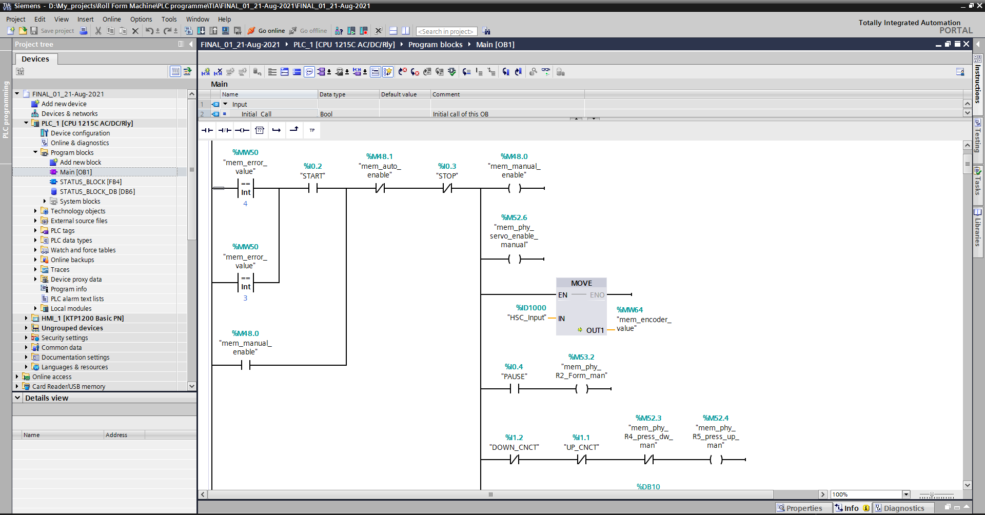Click the Download to device icon
Image resolution: width=985 pixels, height=515 pixels.
[x=201, y=31]
